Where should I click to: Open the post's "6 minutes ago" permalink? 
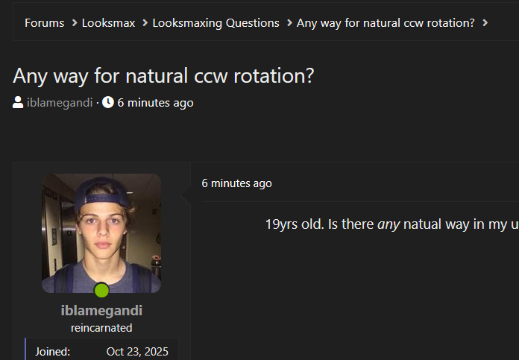236,183
